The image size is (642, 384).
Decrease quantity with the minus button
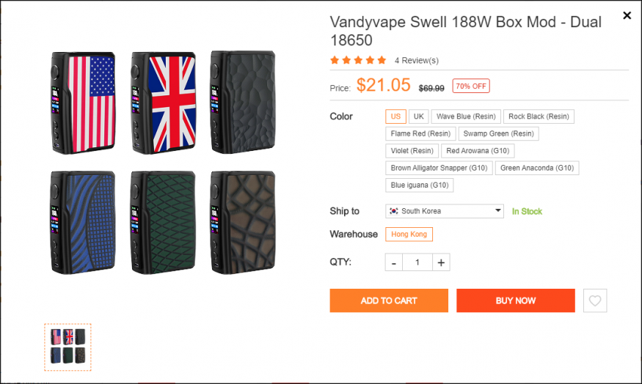394,262
